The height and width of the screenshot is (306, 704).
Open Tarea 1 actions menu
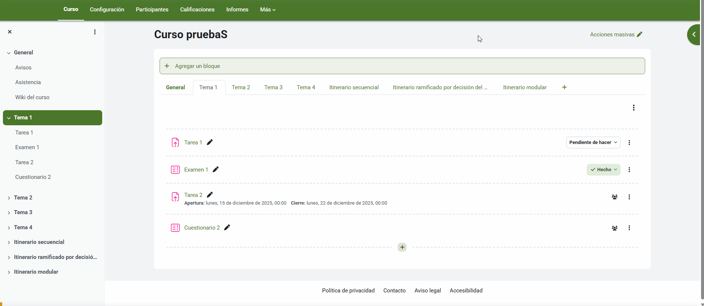(x=629, y=143)
